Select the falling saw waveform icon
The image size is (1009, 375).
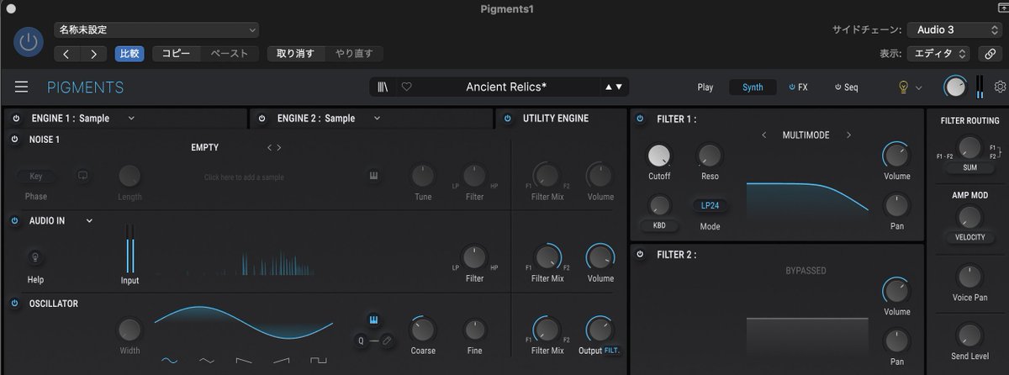click(x=244, y=361)
